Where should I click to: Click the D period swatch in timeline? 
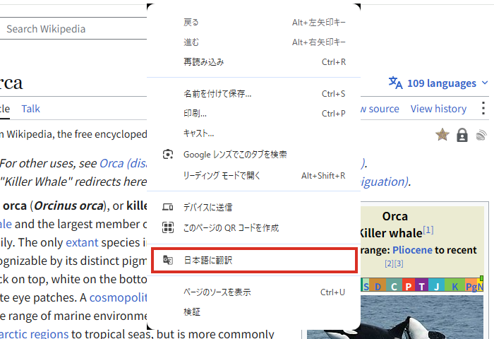378,285
